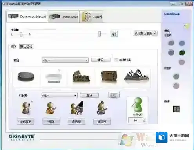This screenshot has height=150, width=194.
Task: Click the pink microphone back-panel jack
Action: [x=182, y=62]
